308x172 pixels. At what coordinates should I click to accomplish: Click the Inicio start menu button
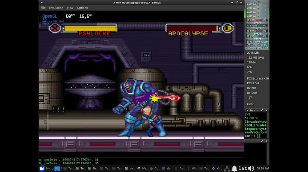coord(47,168)
